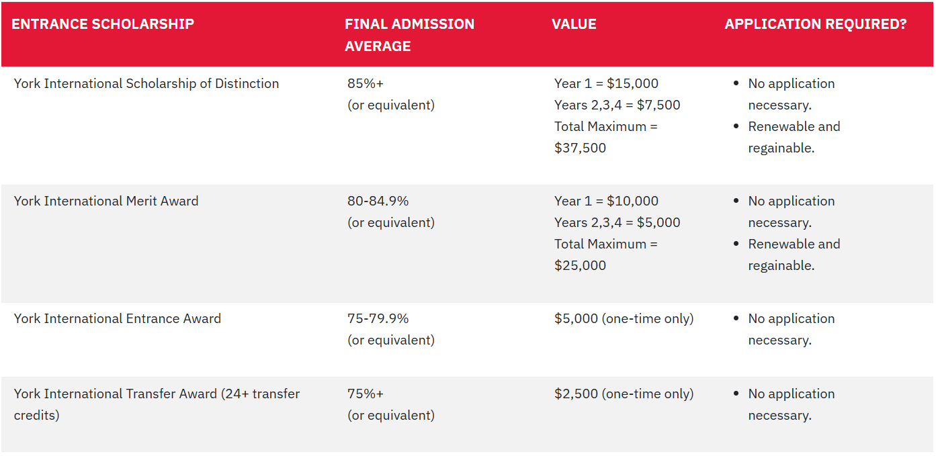
Task: Click No application necessary in Transfer Award row
Action: pos(791,404)
